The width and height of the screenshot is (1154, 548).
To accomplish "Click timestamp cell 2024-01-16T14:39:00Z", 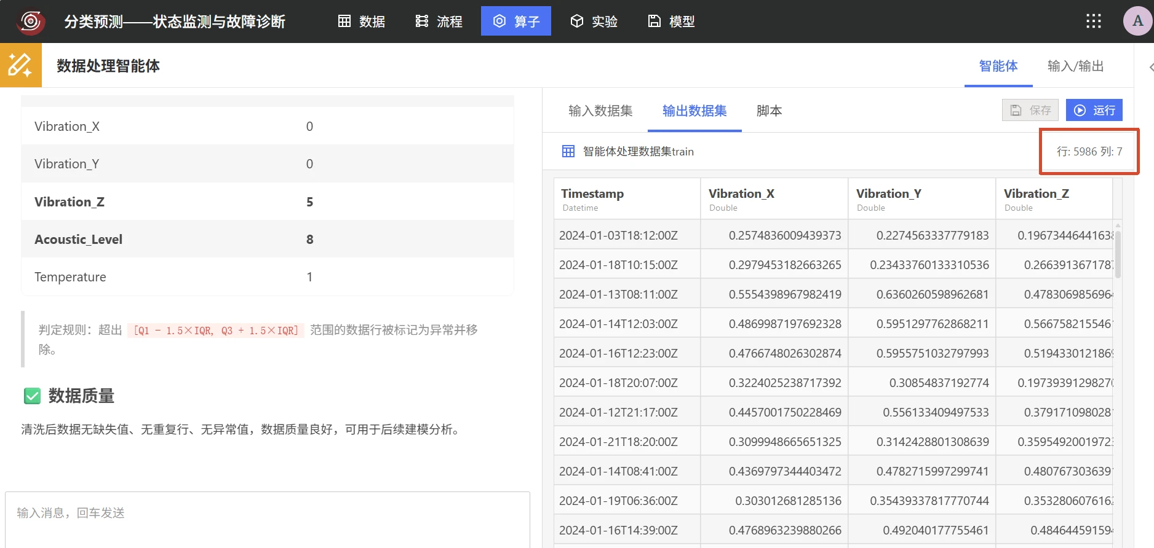I will point(627,530).
